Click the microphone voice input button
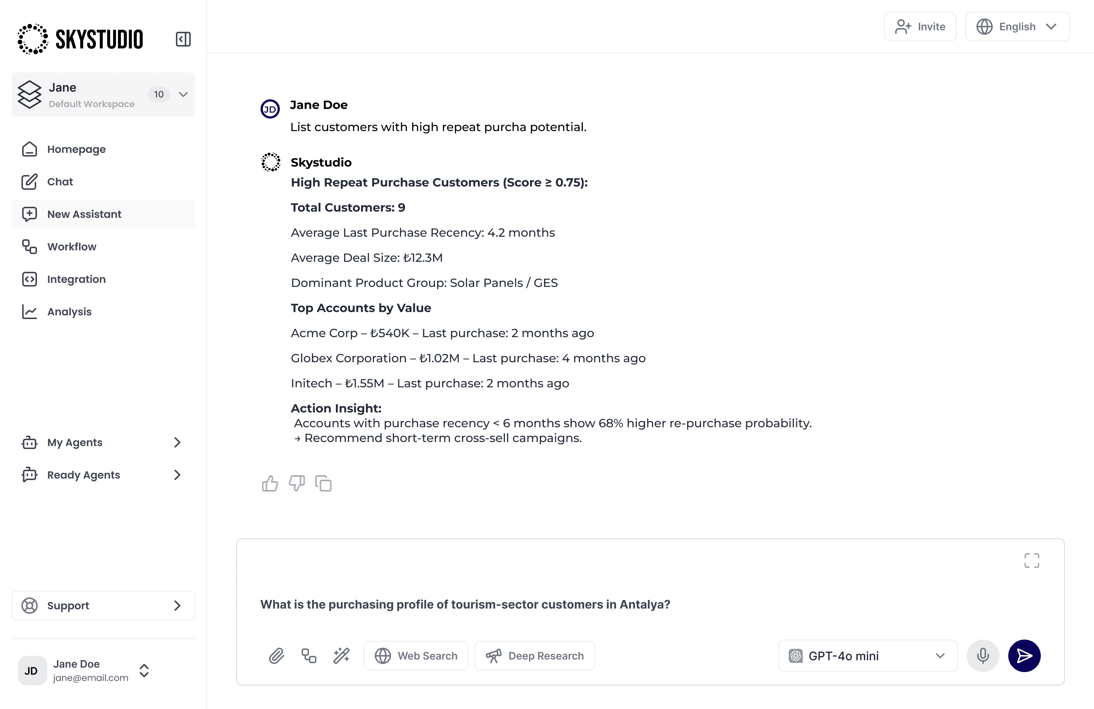This screenshot has width=1094, height=709. tap(983, 656)
